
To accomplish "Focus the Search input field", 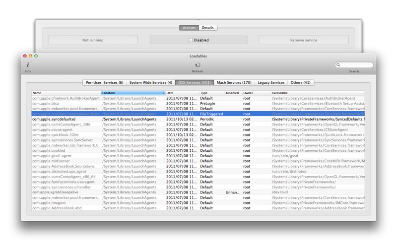I will click(354, 65).
